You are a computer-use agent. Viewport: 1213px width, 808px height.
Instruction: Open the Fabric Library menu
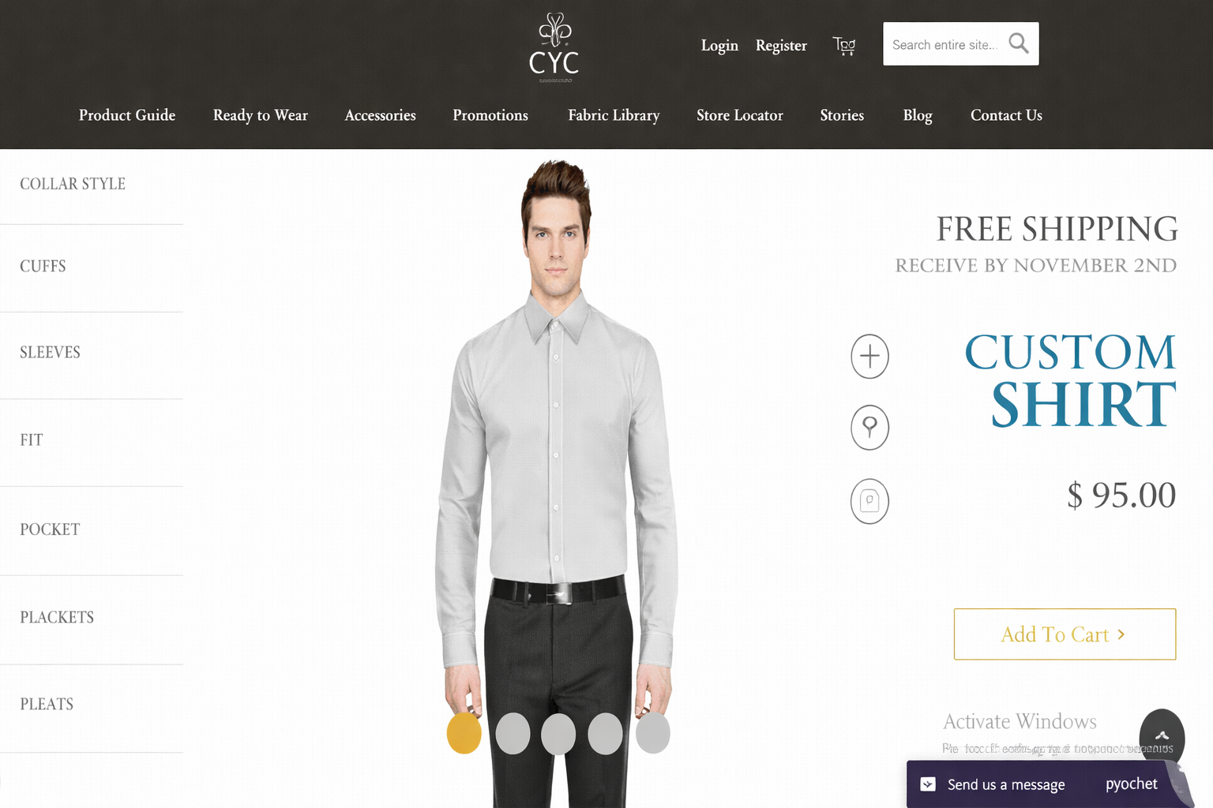pyautogui.click(x=614, y=115)
